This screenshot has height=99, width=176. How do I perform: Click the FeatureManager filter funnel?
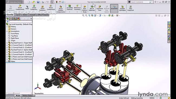coord(7,21)
